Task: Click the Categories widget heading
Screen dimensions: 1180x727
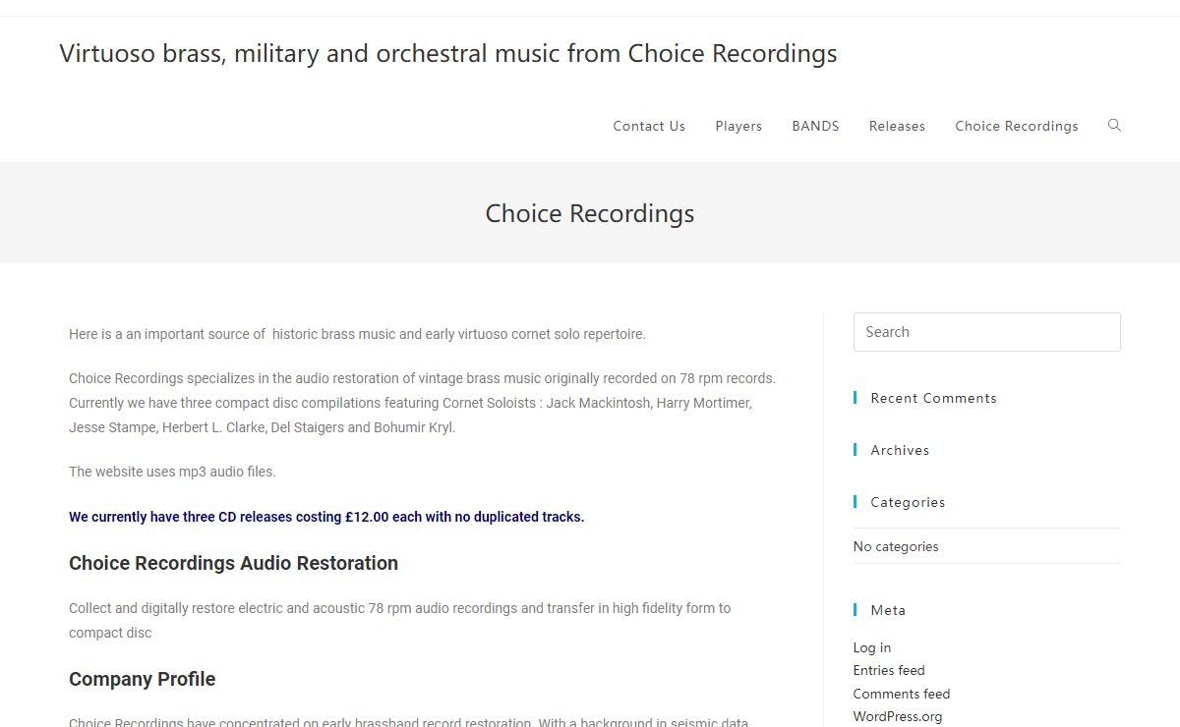Action: (x=908, y=502)
